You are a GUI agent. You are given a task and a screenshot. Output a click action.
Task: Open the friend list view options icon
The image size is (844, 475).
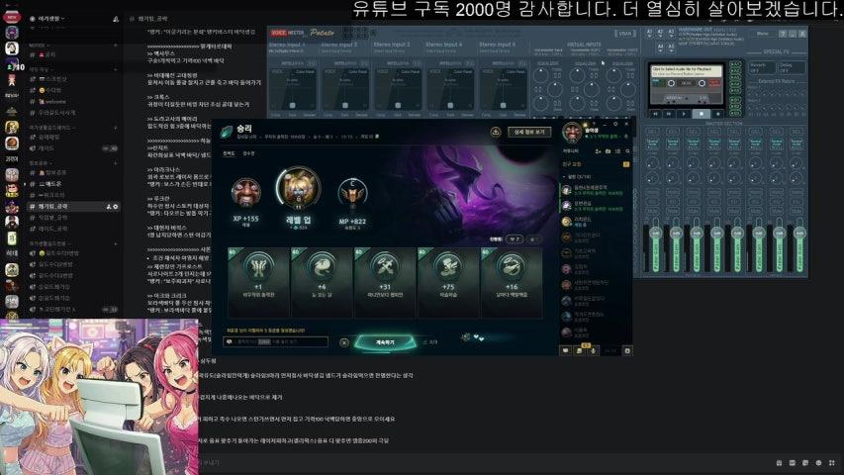point(618,151)
